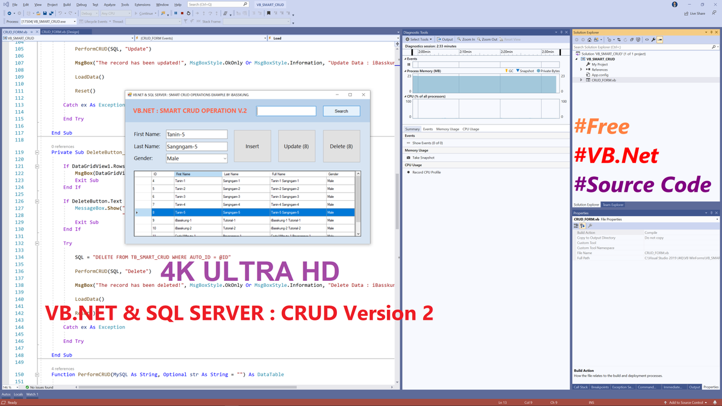Click the Search button in the form
The height and width of the screenshot is (406, 722).
[341, 111]
